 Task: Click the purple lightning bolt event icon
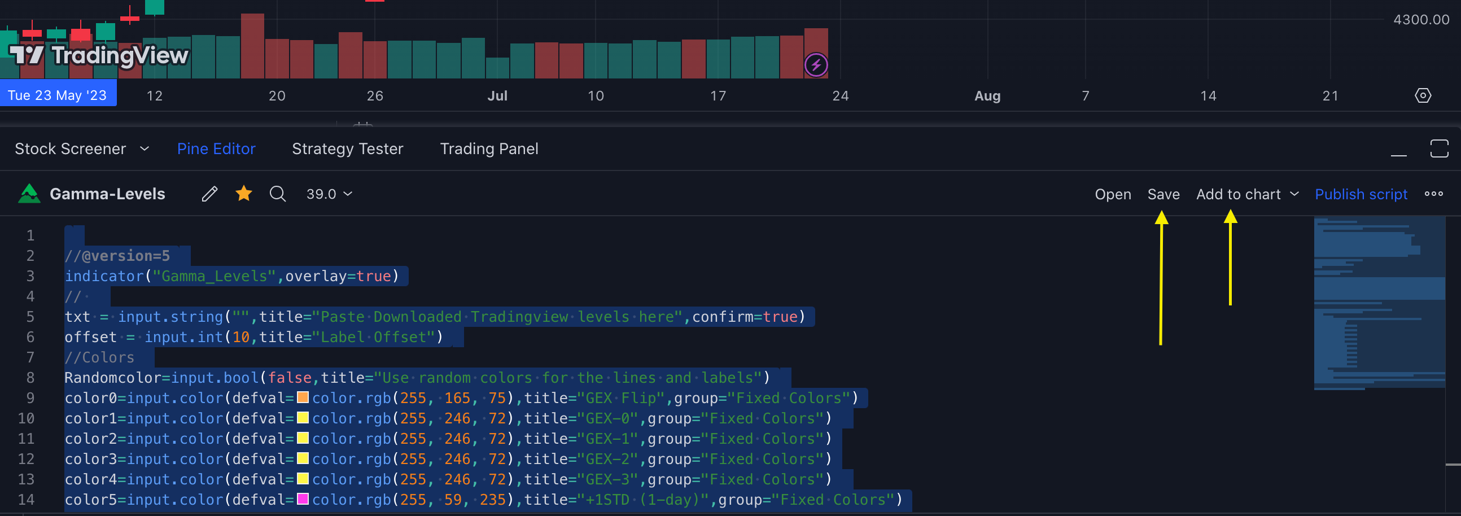[x=816, y=65]
